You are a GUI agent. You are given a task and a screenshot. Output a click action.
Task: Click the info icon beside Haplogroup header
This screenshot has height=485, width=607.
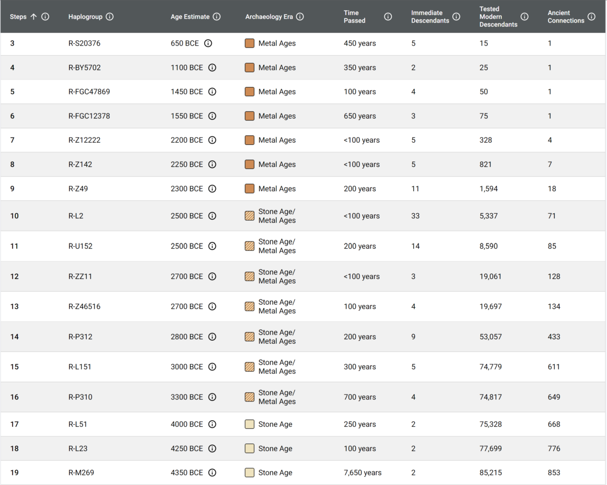[x=109, y=17]
